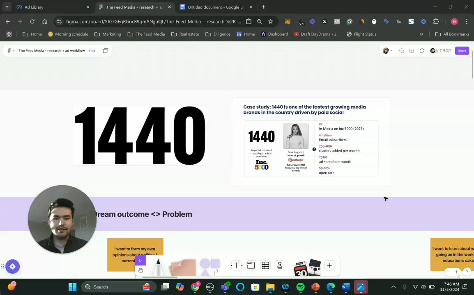Click the purple starburst floating extension button
Viewport: 474px width, 295px height.
coord(12,266)
